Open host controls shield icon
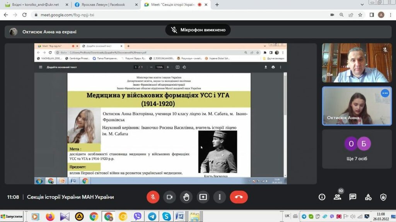 383,197
